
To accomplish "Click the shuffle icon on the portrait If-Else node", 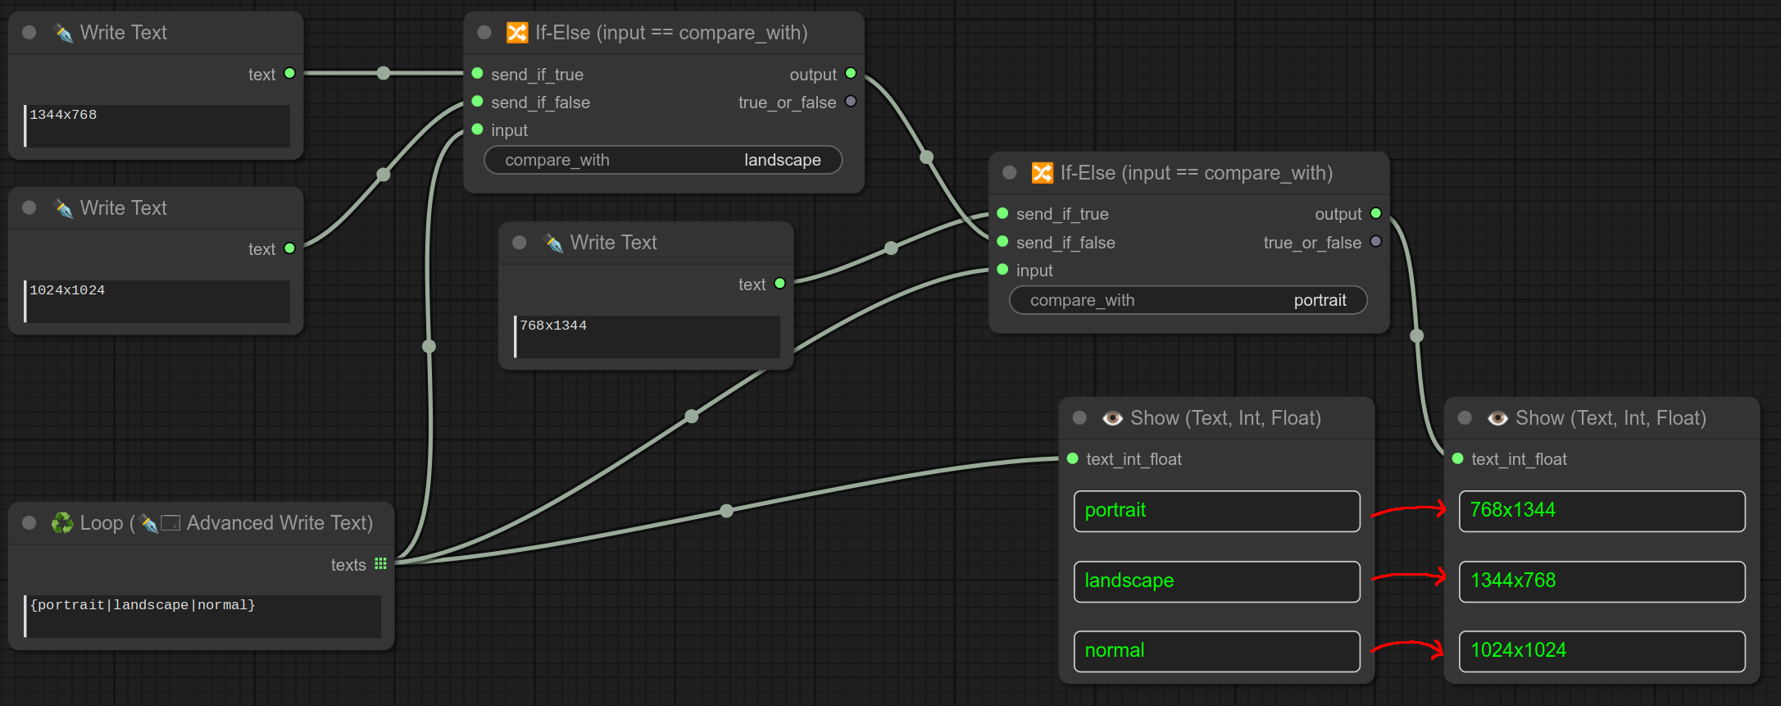I will click(x=1042, y=173).
